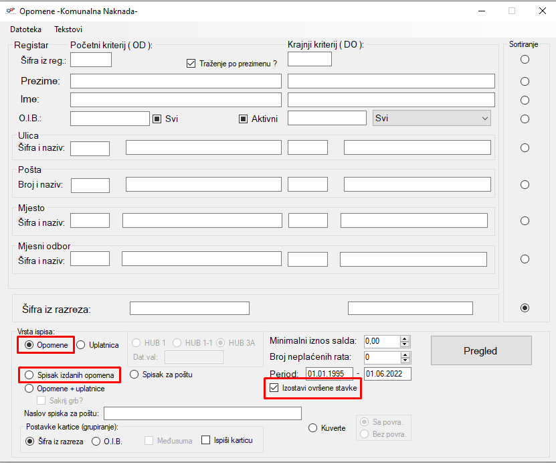
Task: Click the starting Prezime input field
Action: point(175,81)
